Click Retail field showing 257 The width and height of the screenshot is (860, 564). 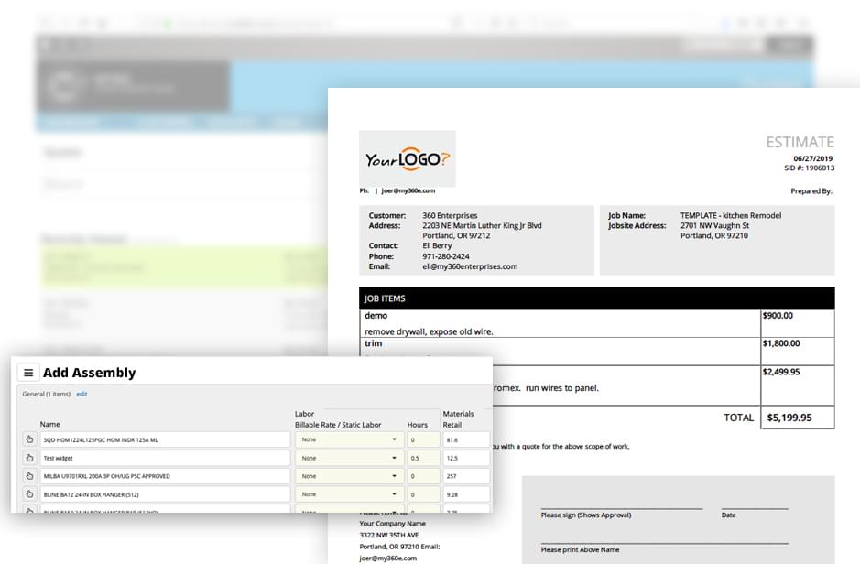pos(466,476)
